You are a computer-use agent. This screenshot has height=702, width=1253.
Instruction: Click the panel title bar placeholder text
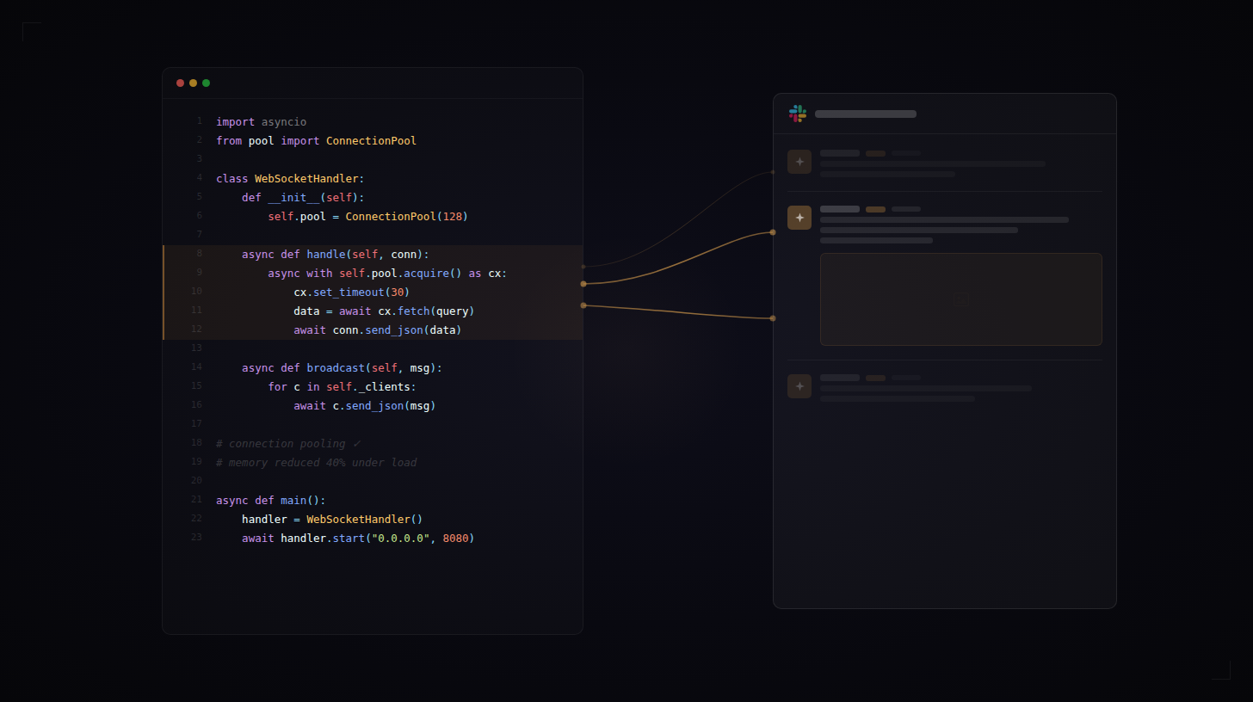(x=865, y=113)
